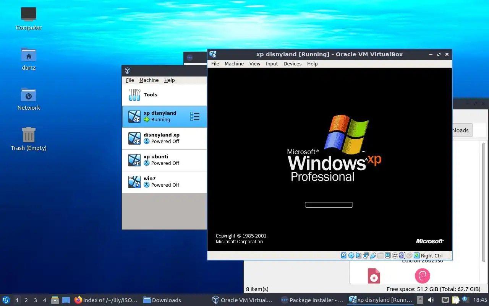Click the audio status icon in VM
Screen dimensions: 489x306
pos(358,256)
